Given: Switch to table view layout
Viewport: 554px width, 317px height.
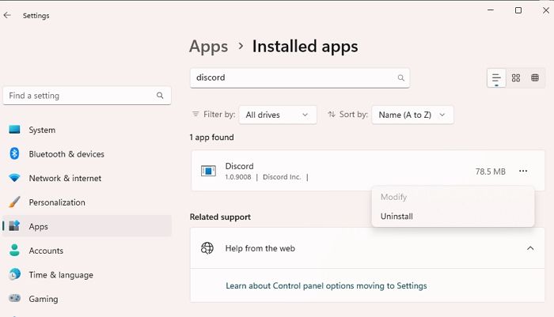Looking at the screenshot, I should [535, 77].
